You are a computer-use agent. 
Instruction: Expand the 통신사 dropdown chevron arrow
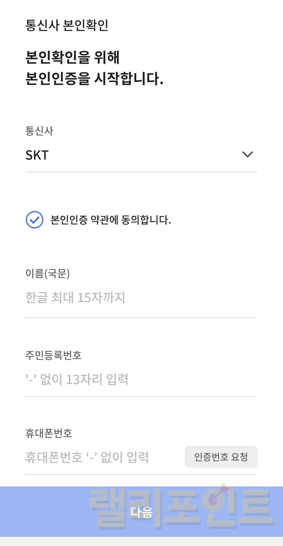(247, 154)
